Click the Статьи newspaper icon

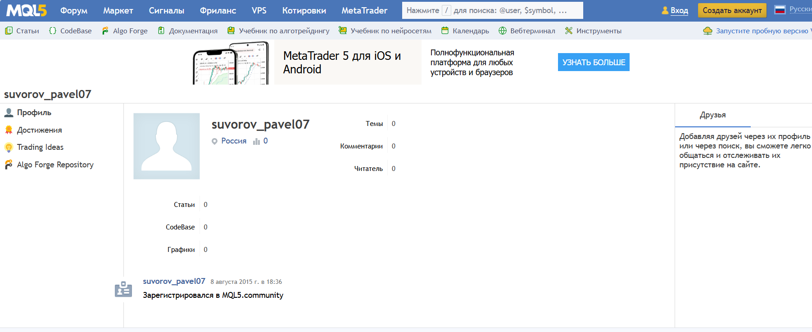point(9,31)
